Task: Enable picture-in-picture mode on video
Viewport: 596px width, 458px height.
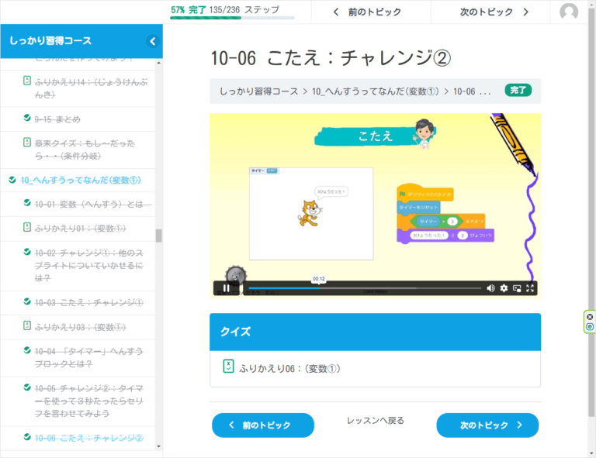Action: pos(517,288)
